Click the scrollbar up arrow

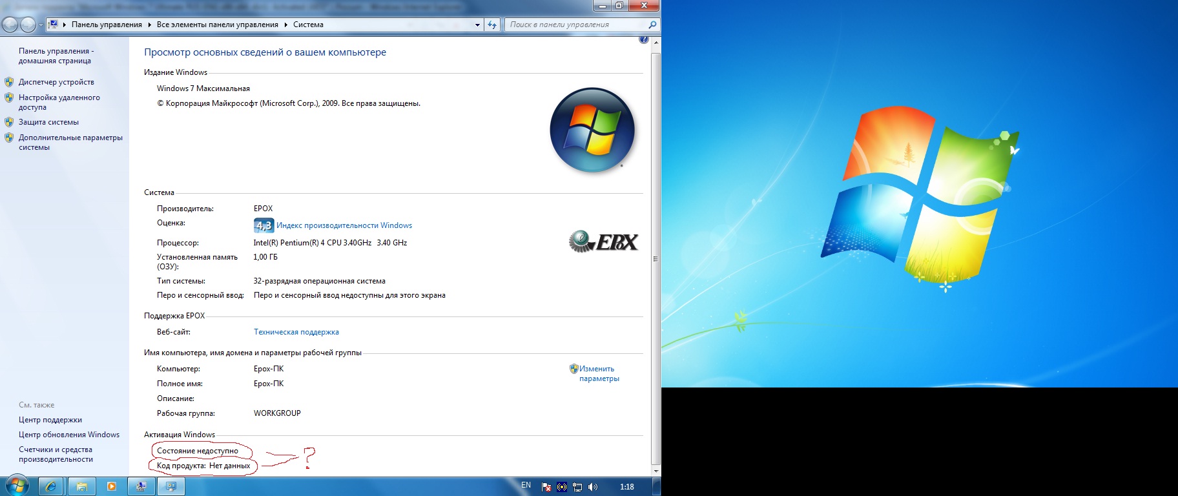(x=656, y=43)
